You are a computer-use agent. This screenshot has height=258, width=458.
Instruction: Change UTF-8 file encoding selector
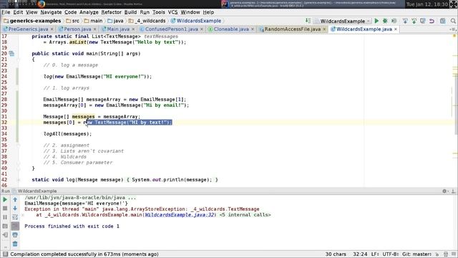(x=390, y=254)
